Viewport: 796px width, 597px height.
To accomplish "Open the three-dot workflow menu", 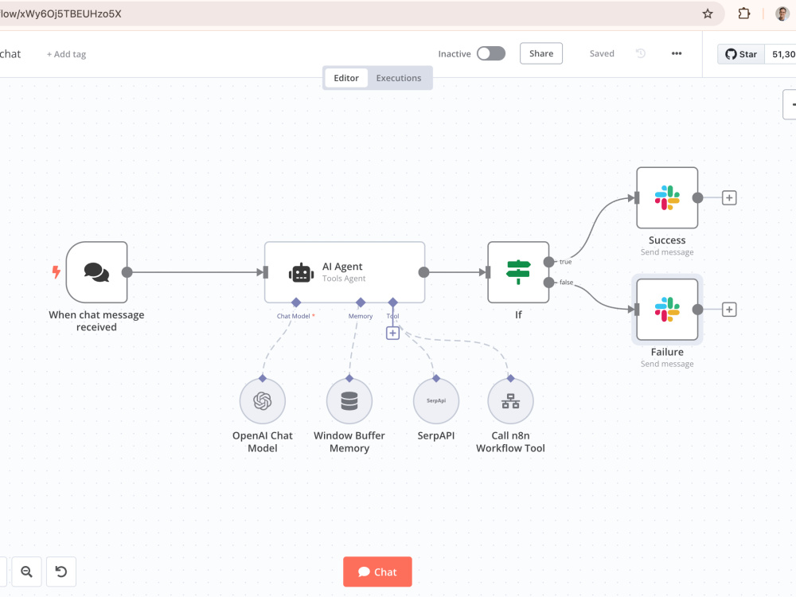I will click(676, 53).
